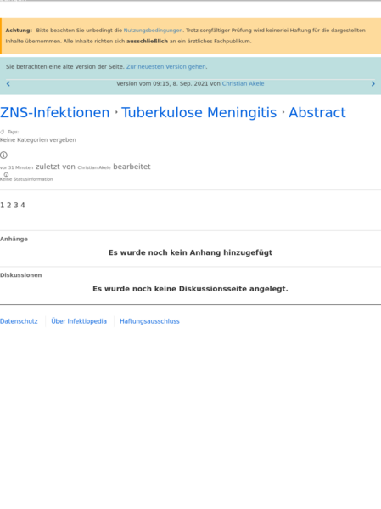Viewport: 381px width, 509px height.
Task: Click the Tags label icon
Action: pos(3,132)
